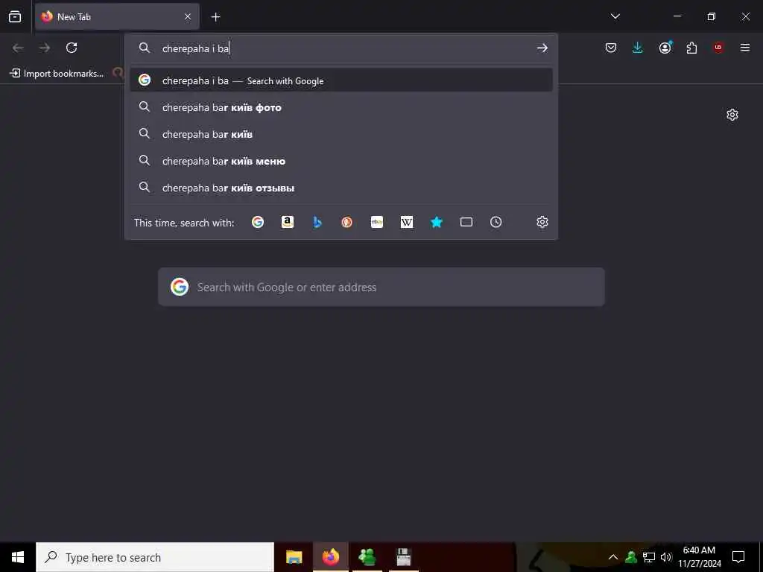
Task: Search bookmarks using star icon
Action: point(437,222)
